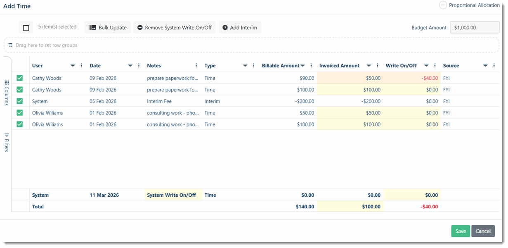Open Notes column options menu (three dots)
The image size is (508, 248).
pos(196,66)
